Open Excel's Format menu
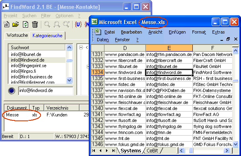 pyautogui.click(x=199, y=32)
